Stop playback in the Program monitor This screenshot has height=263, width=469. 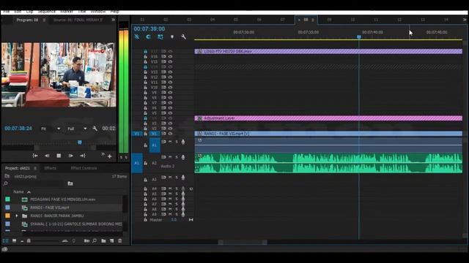point(59,156)
